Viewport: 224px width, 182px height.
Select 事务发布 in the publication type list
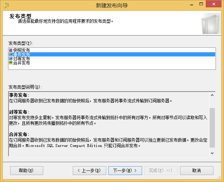click(x=112, y=54)
